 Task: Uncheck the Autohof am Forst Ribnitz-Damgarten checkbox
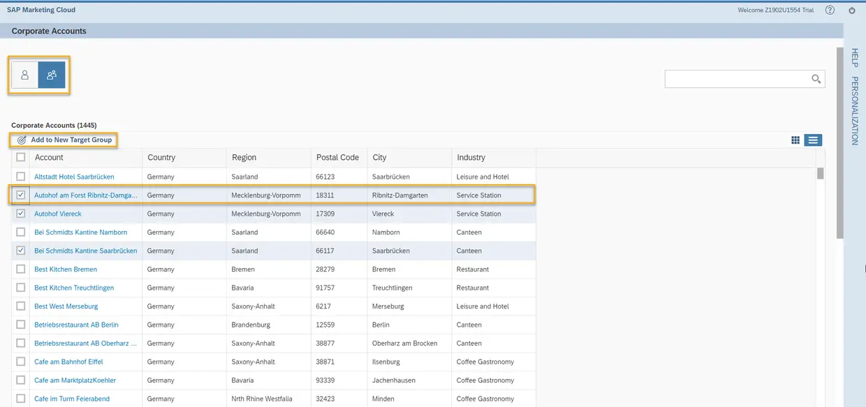coord(21,195)
